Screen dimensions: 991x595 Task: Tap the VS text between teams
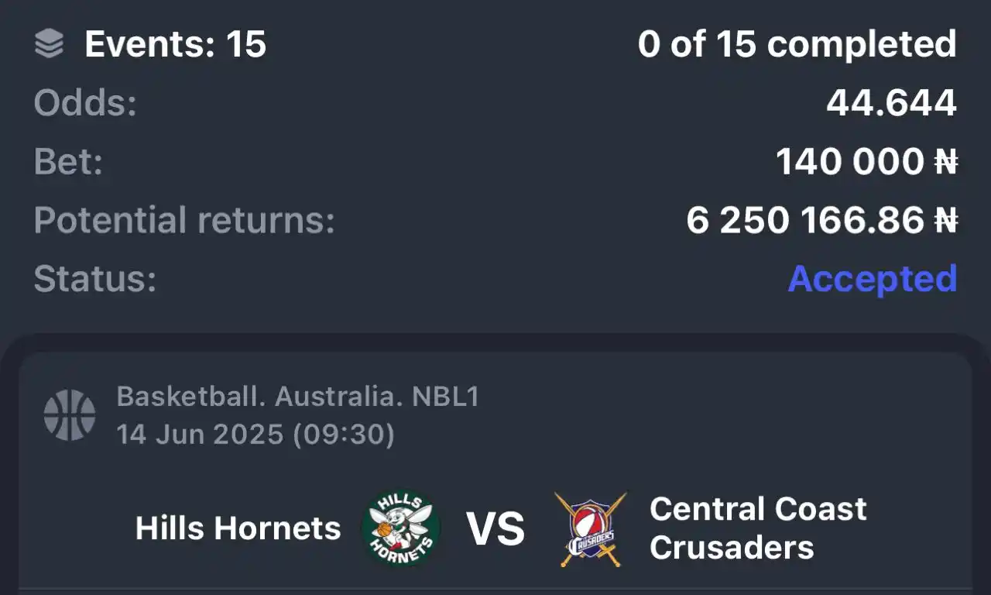click(495, 529)
